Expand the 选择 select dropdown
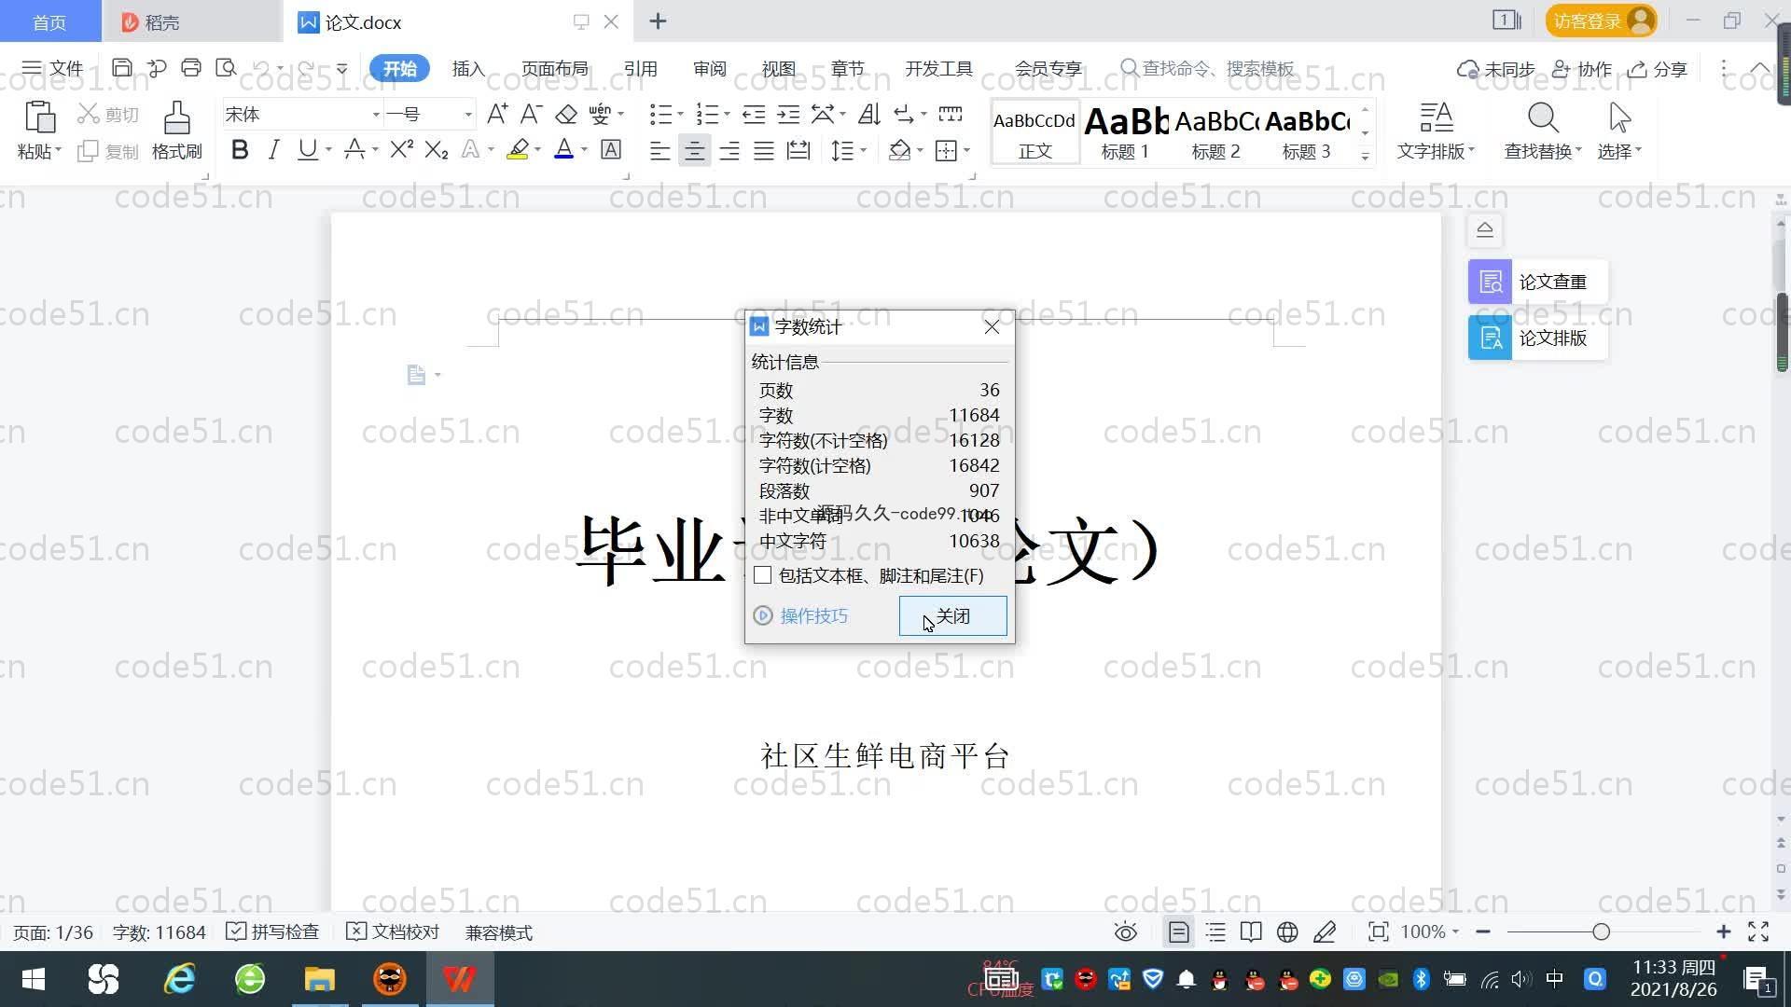The height and width of the screenshot is (1007, 1791). point(1619,151)
